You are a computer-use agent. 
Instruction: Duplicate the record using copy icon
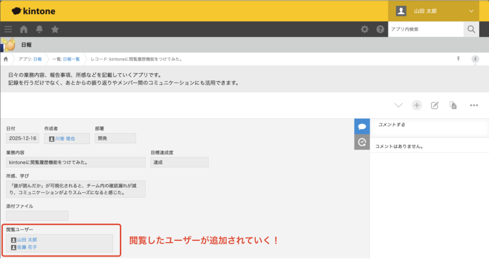[x=453, y=105]
